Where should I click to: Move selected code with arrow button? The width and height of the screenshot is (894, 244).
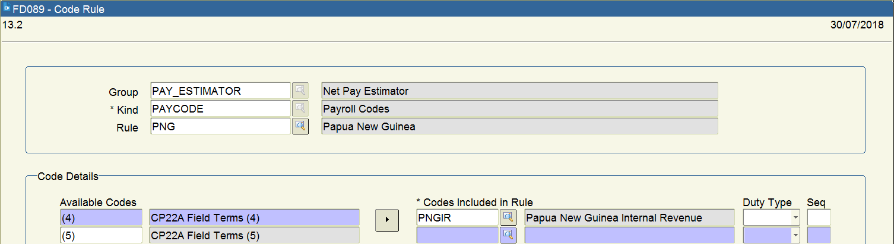[387, 219]
